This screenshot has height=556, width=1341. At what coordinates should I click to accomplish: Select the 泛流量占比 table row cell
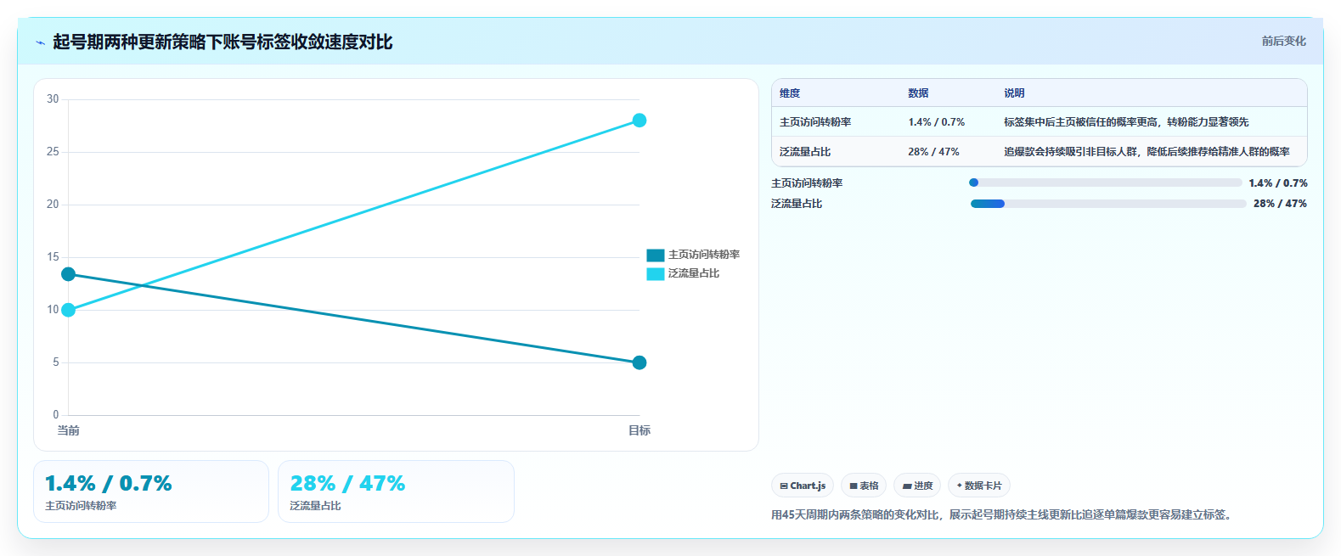pos(805,152)
